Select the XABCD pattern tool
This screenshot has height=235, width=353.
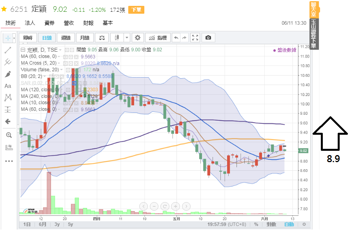(8, 98)
